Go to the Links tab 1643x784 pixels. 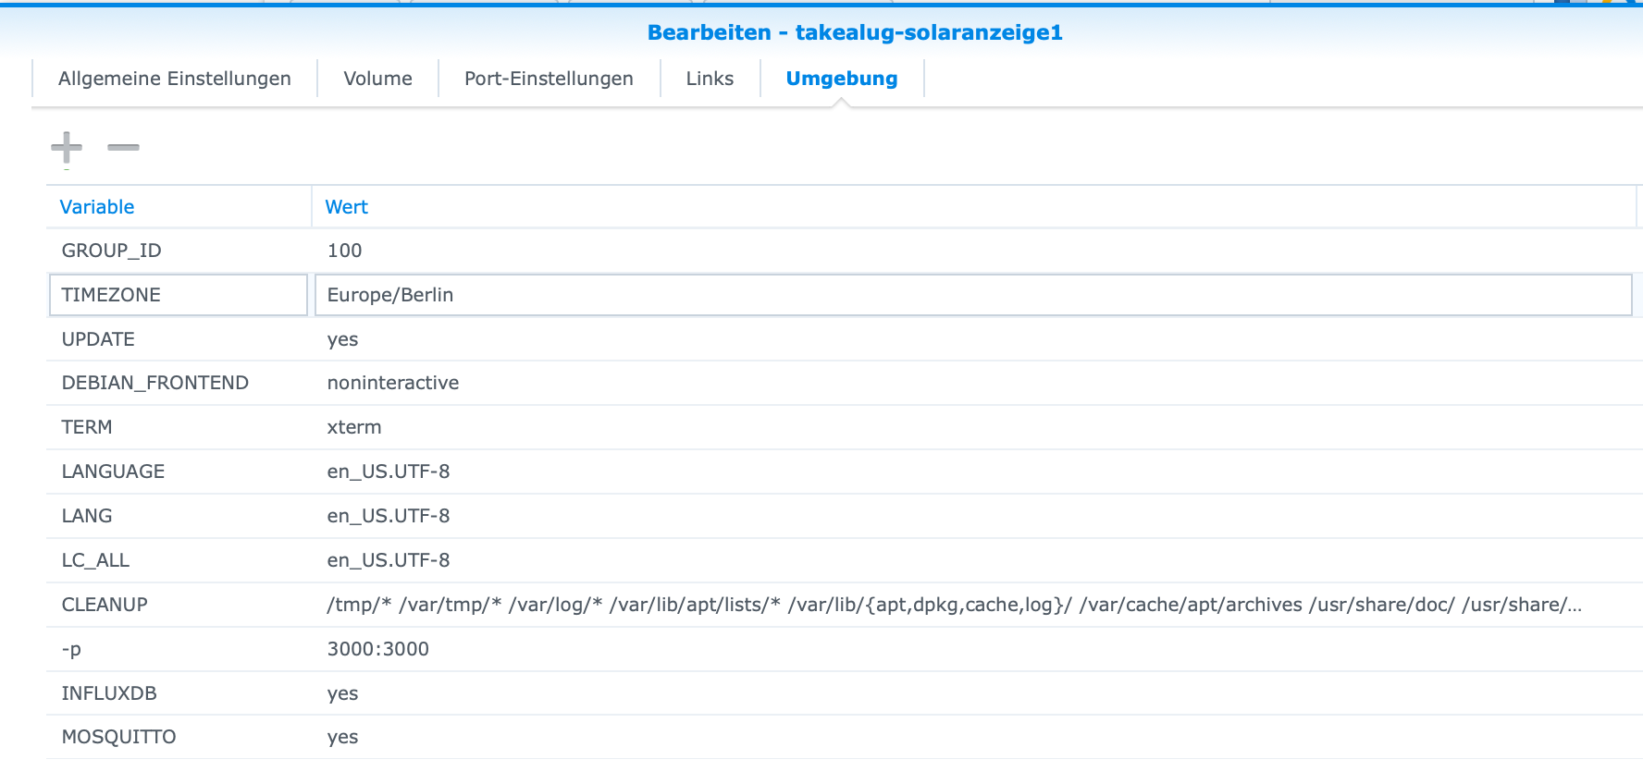click(x=710, y=79)
